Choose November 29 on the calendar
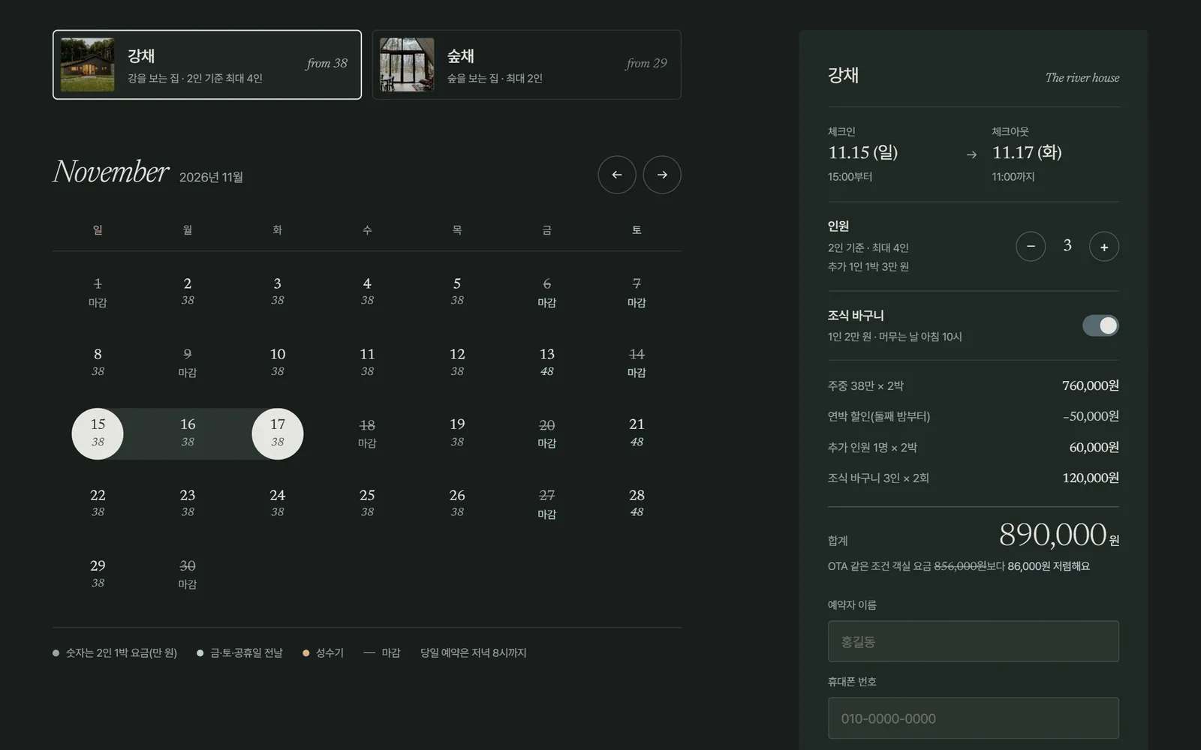This screenshot has height=750, width=1201. [98, 574]
